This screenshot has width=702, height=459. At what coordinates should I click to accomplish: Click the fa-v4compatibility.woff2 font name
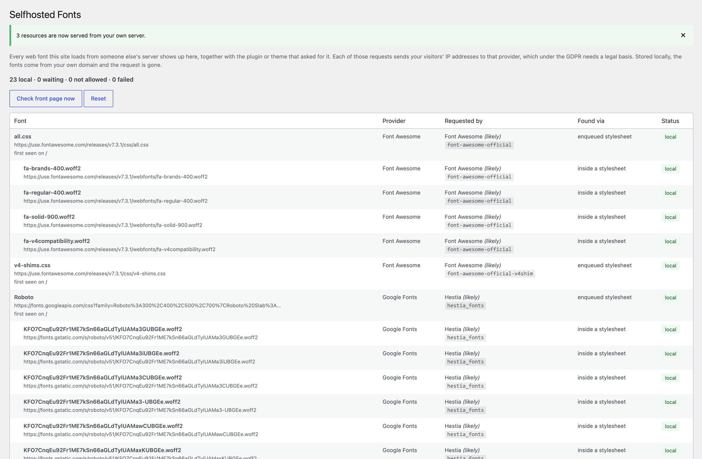(x=57, y=241)
